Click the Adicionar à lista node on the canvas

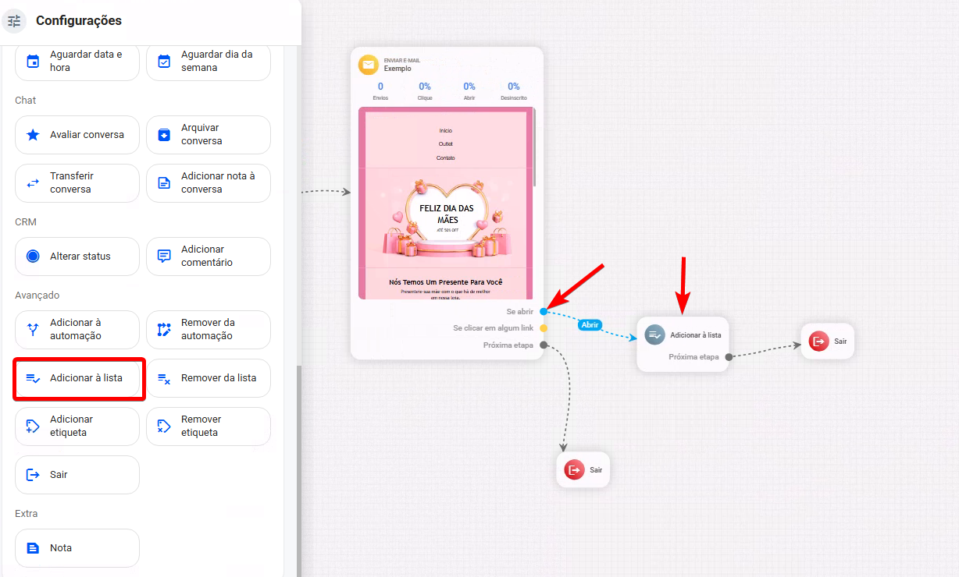point(683,344)
